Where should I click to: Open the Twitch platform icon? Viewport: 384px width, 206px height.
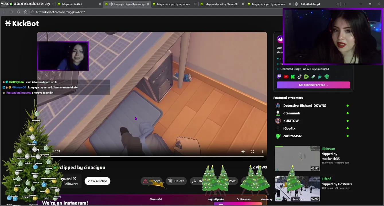(279, 77)
